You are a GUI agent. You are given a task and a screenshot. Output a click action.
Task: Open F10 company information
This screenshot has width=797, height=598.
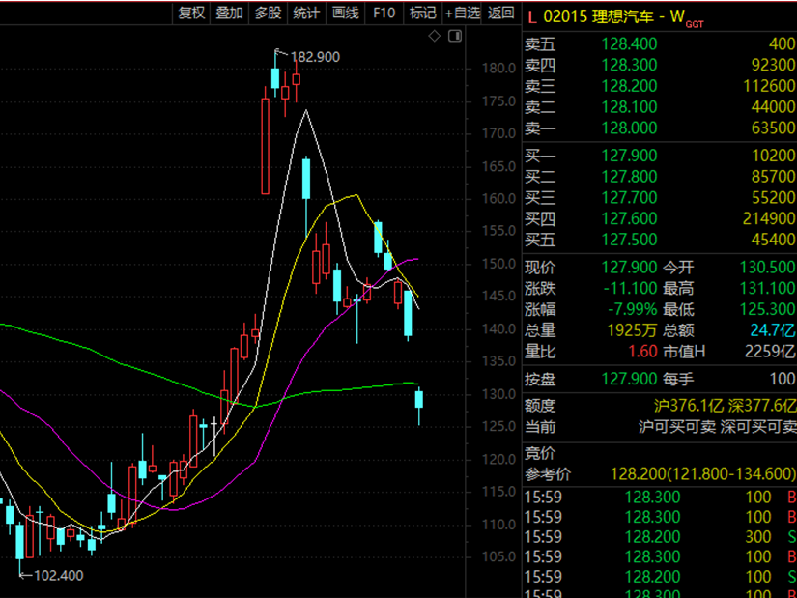(x=384, y=13)
